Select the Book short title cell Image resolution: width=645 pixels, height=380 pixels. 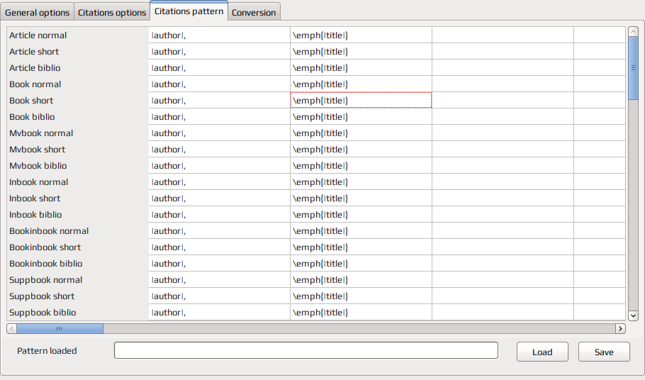361,101
